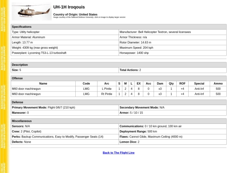Screen dimensions: 231x173
Task: Select the Perks: Backup Communications cell
Action: click(x=65, y=137)
